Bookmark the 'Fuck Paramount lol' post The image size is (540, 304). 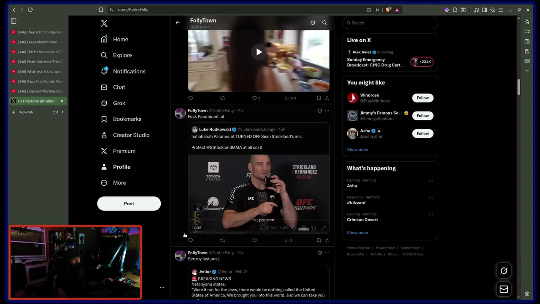tap(319, 240)
